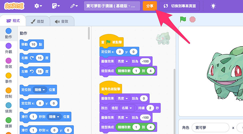Click y value in palette 定位到 x y block
This screenshot has height=134, width=243.
[54, 103]
